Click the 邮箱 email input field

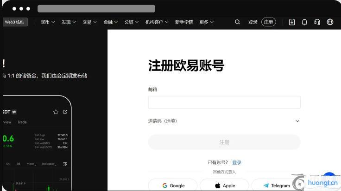224,102
